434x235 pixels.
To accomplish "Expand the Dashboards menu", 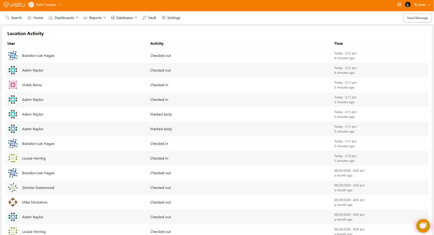I will (x=64, y=18).
